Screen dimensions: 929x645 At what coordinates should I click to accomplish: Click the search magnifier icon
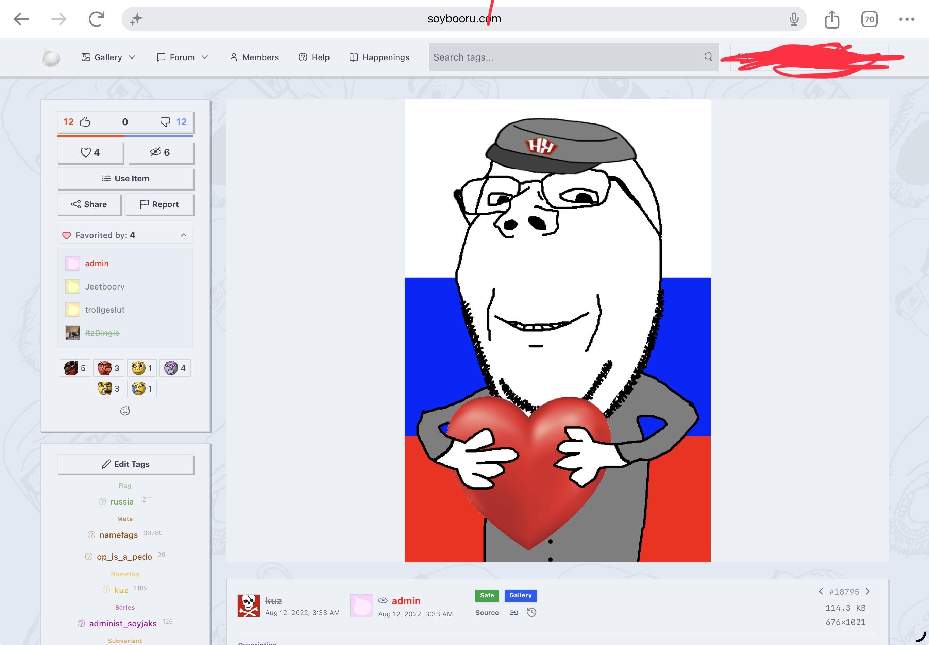tap(708, 56)
